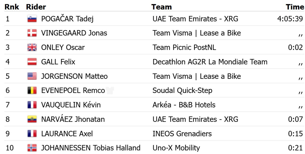Open rider POGAČAR Tadej's profile
Image resolution: width=305 pixels, height=154 pixels.
pyautogui.click(x=67, y=19)
